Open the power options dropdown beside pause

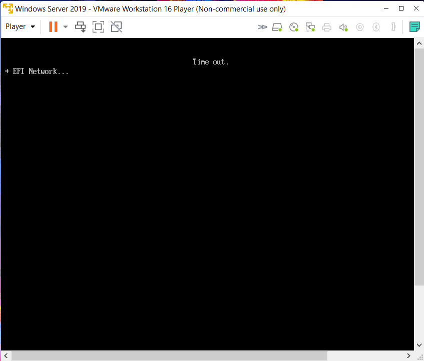pyautogui.click(x=66, y=27)
